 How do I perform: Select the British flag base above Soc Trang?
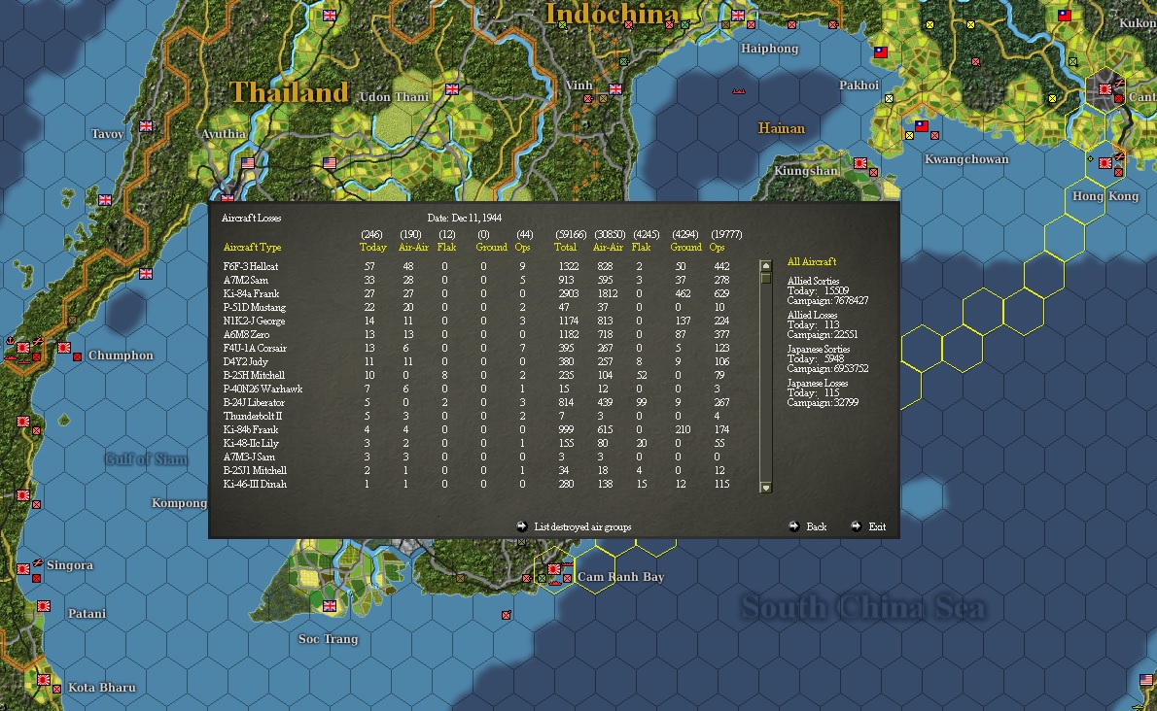click(x=329, y=606)
